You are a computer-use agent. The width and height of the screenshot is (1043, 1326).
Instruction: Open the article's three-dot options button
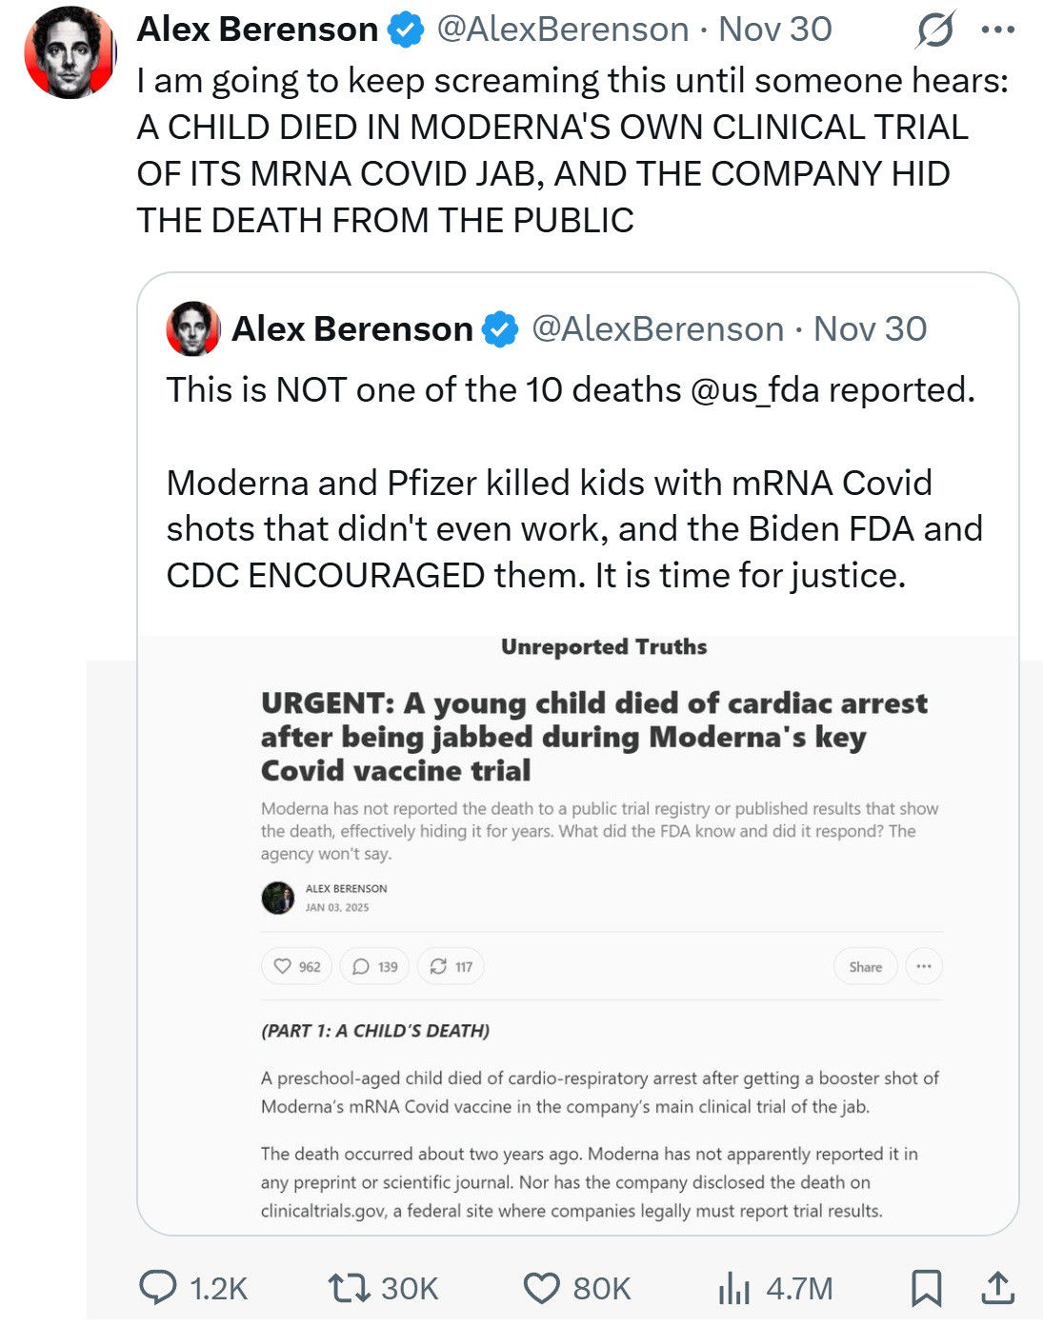pos(923,966)
